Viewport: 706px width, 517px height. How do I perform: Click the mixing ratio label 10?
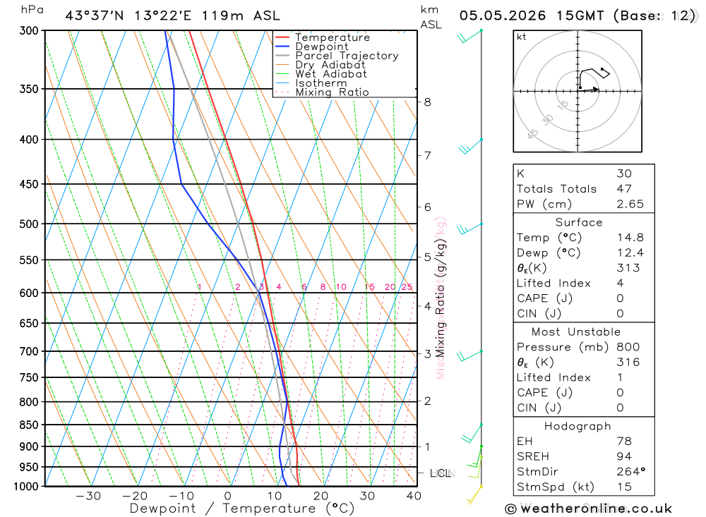pyautogui.click(x=341, y=286)
